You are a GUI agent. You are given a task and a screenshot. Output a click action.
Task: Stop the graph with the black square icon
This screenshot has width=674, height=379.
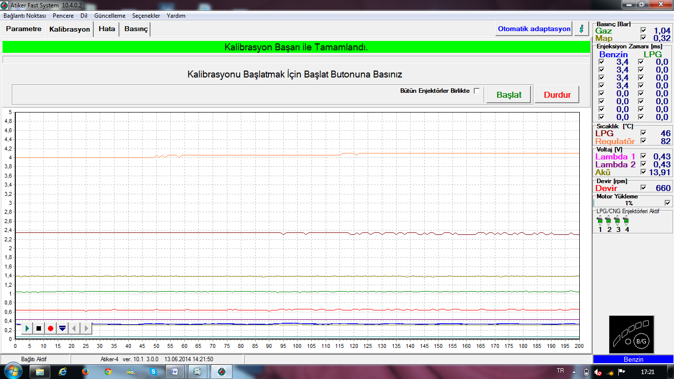[x=39, y=328]
